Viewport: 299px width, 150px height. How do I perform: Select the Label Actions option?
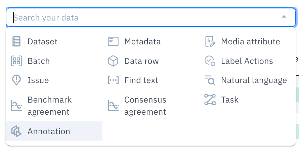247,61
